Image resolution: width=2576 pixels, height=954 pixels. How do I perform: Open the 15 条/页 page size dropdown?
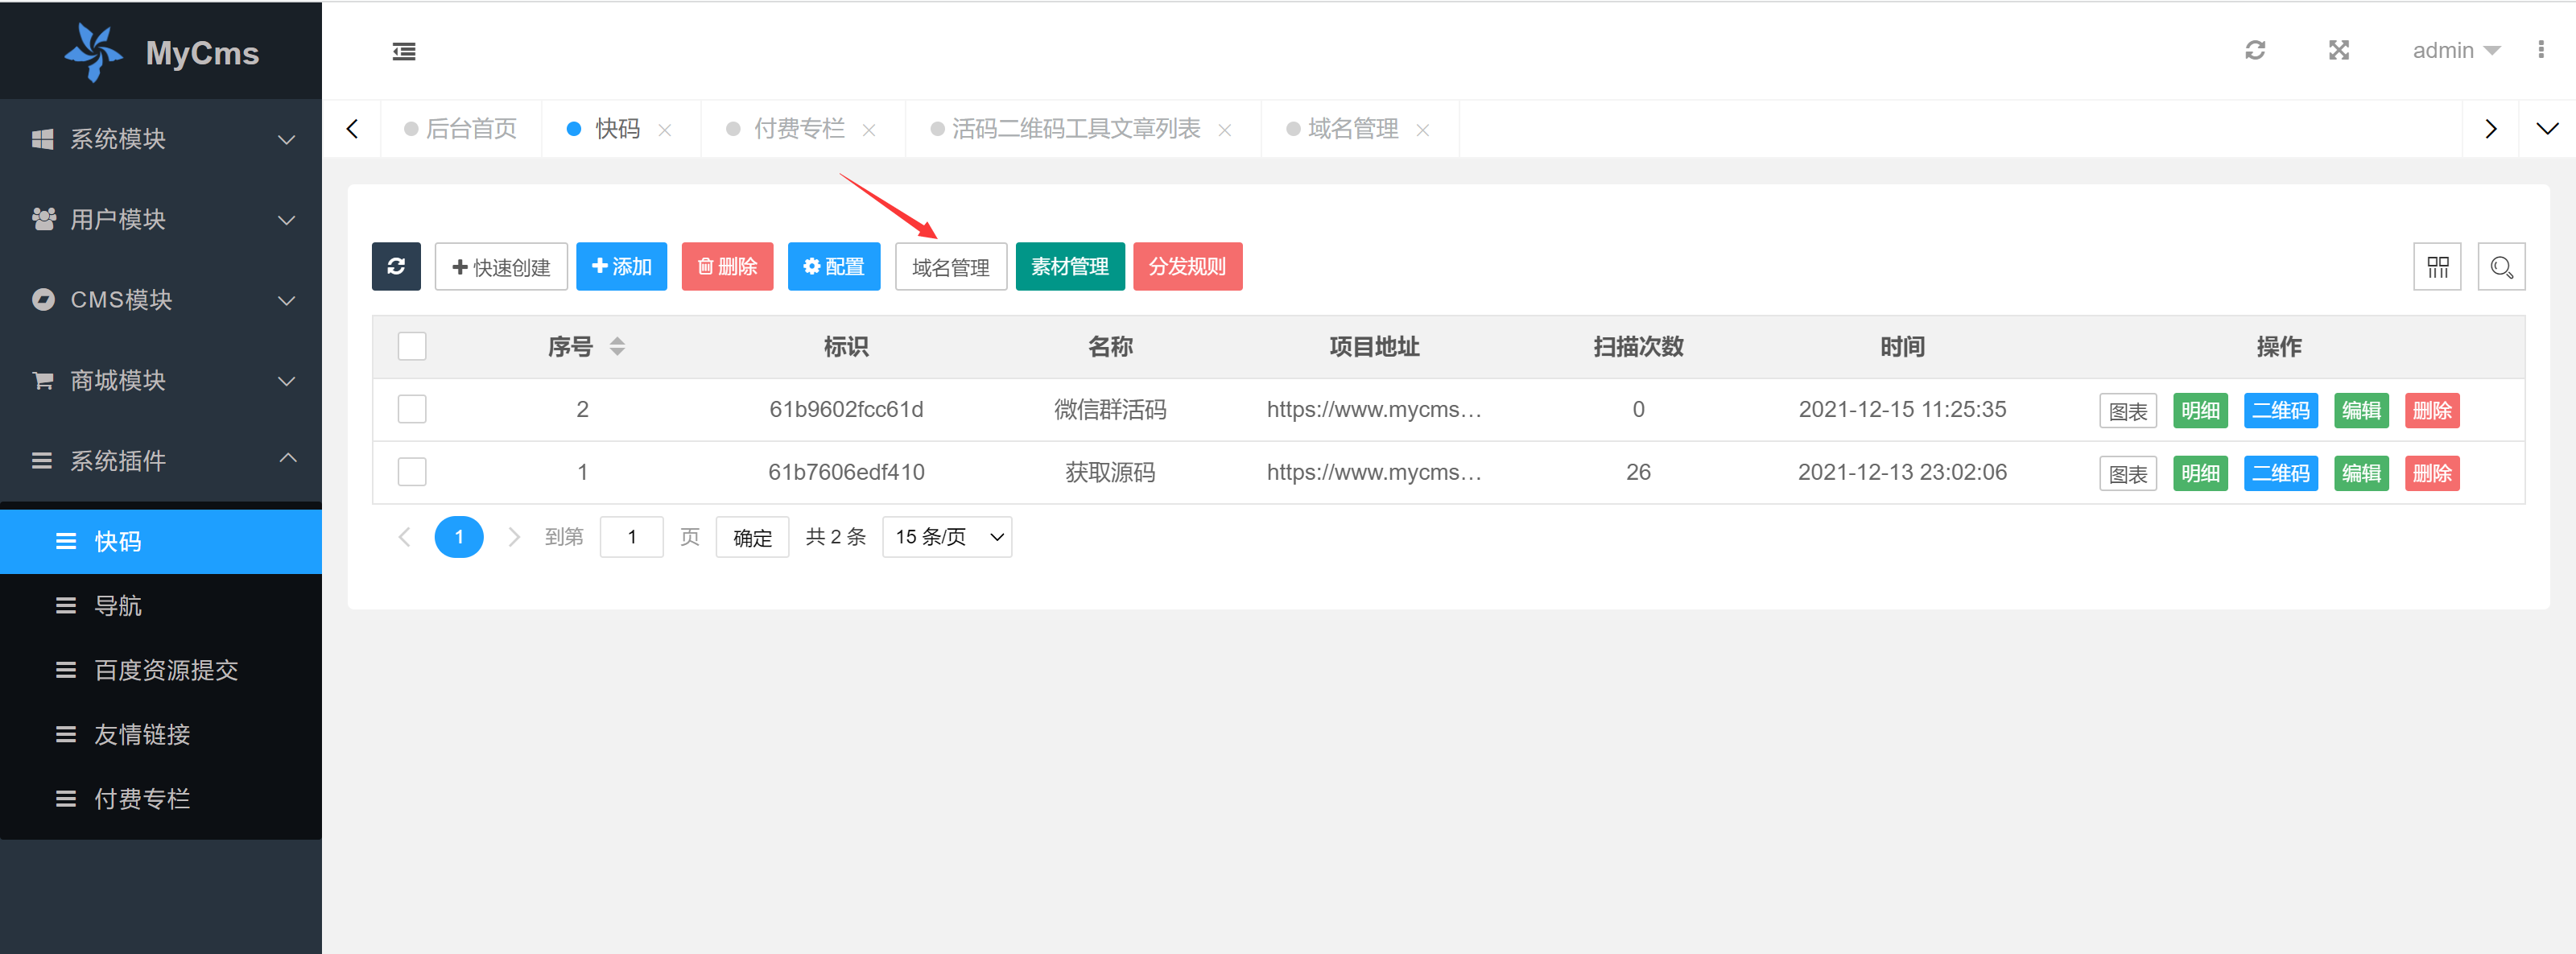coord(947,537)
